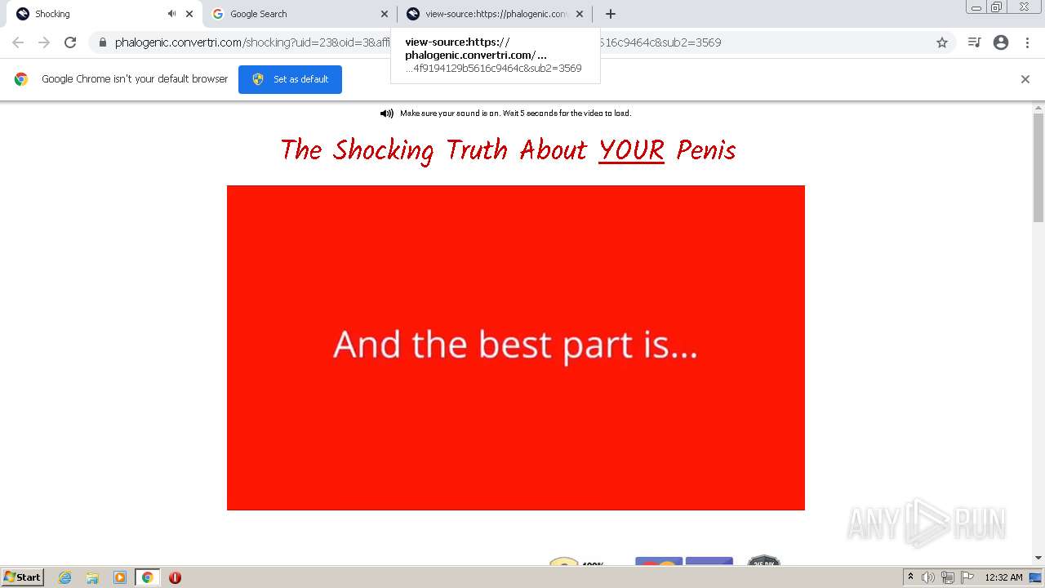Screen dimensions: 1045x588
Task: Click the Show desktop tray button
Action: tap(1036, 577)
